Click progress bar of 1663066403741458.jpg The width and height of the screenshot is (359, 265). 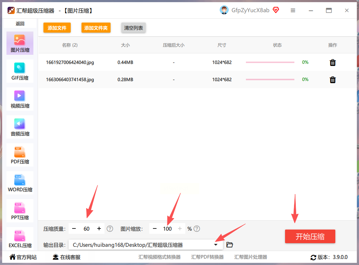point(270,79)
